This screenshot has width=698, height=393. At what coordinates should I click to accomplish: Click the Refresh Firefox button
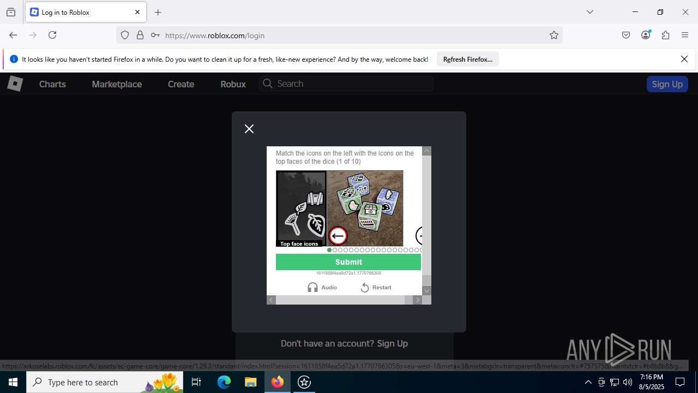click(467, 59)
